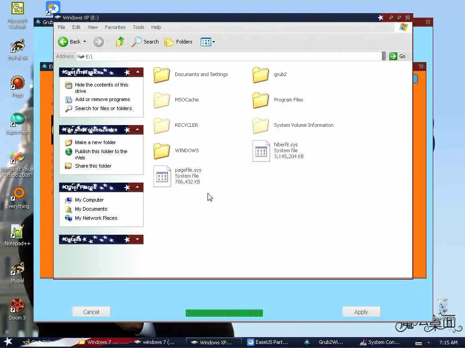465x348 pixels.
Task: Click the star Start button on taskbar
Action: (x=8, y=342)
